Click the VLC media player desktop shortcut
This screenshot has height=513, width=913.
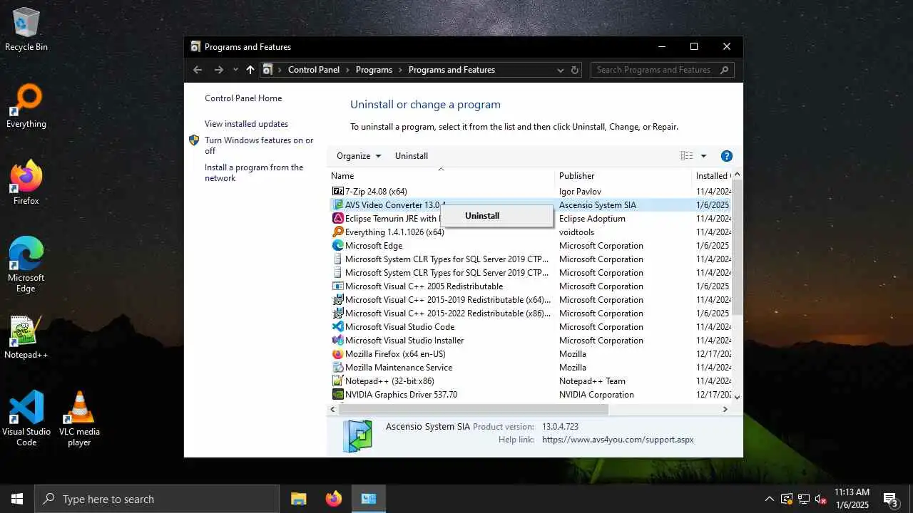(x=79, y=420)
